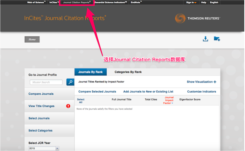
Task: Go to Web of Science link
Action: (35, 2)
